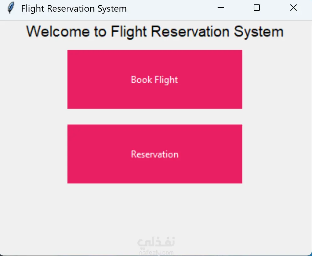Screen dimensions: 312x256
Task: Click the Arabic nafezly watermark logo
Action: tap(156, 242)
